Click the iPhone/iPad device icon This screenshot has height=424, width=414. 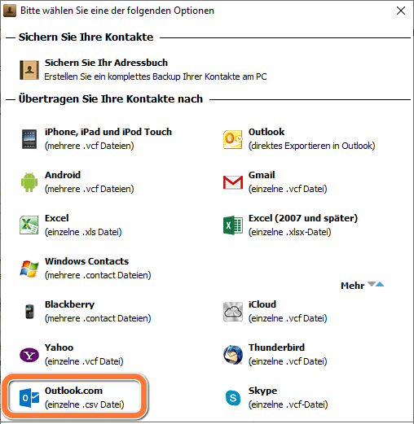click(29, 139)
